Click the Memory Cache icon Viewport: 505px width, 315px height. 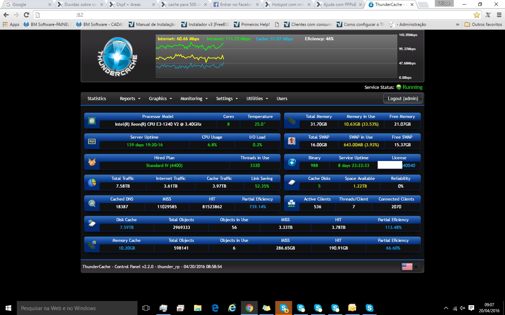coord(92,244)
